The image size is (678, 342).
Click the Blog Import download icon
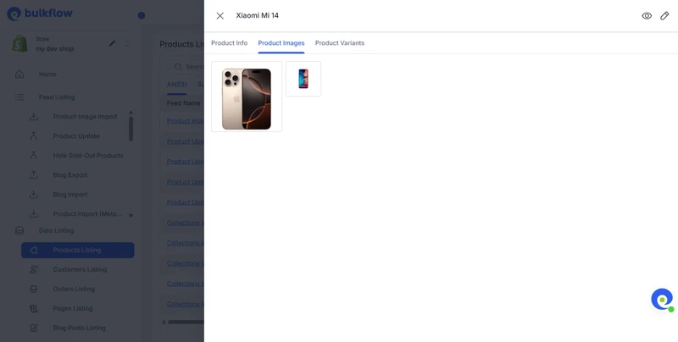[x=34, y=195]
